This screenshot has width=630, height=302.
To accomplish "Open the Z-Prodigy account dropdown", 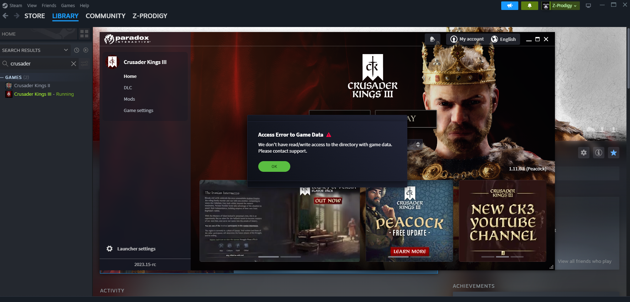I will click(564, 6).
